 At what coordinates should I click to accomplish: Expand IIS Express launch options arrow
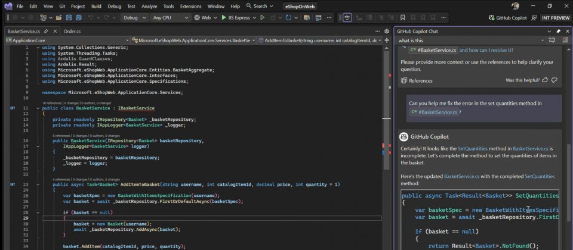[x=255, y=17]
